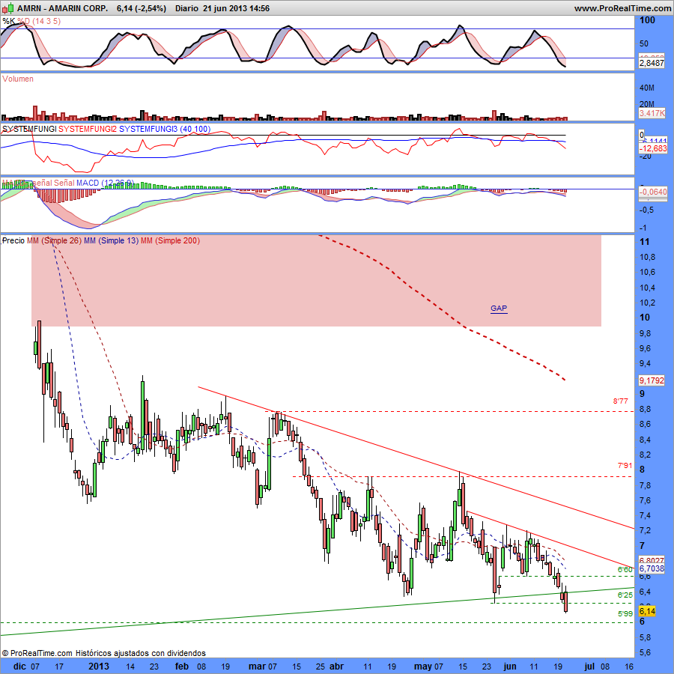Click the 21 jun 2013 14:56 timestamp
674x674 pixels.
tap(236, 8)
